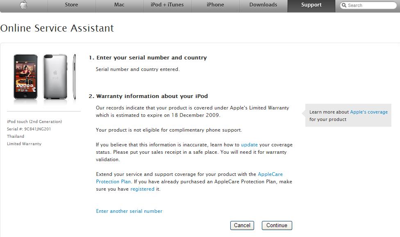
Task: Click the iPod touch (2nd Generation) label
Action: point(34,122)
